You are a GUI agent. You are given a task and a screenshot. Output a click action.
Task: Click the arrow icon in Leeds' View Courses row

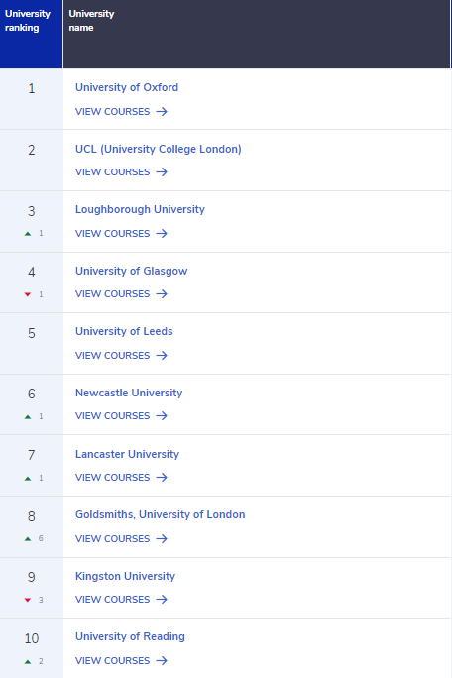[x=162, y=356]
